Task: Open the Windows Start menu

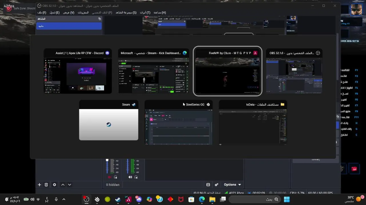Action: coord(287,199)
